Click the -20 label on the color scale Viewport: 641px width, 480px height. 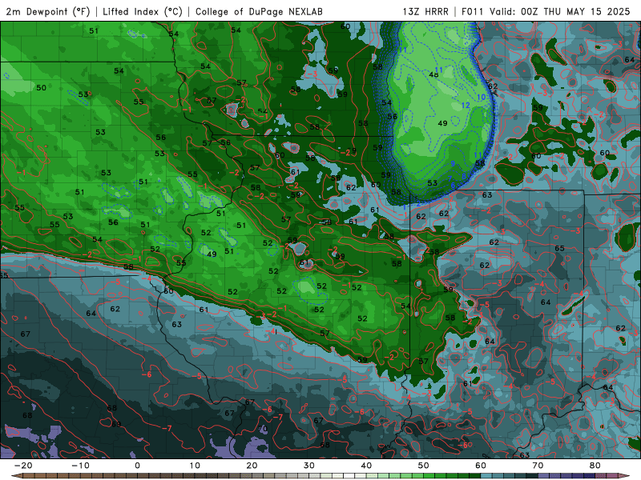click(23, 466)
